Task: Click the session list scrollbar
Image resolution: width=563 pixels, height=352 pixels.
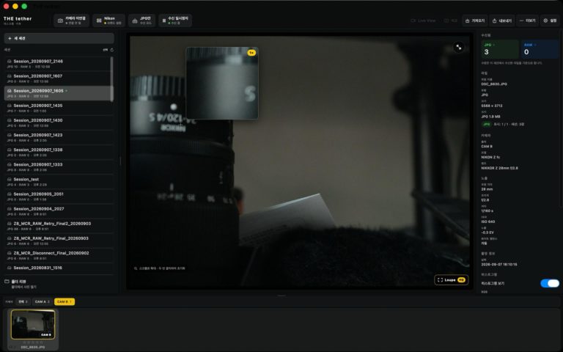Action: point(111,79)
